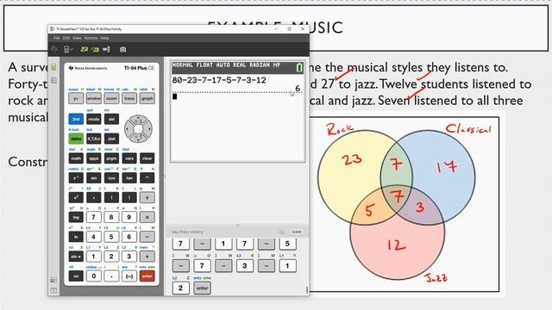Image resolution: width=552 pixels, height=310 pixels.
Task: Click the subtraction key on calculator keypad
Action: pyautogui.click(x=147, y=238)
